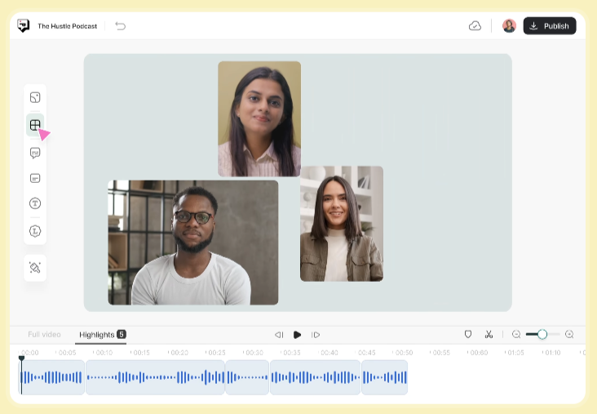Click the subtitles text box icon
597x414 pixels.
point(35,178)
